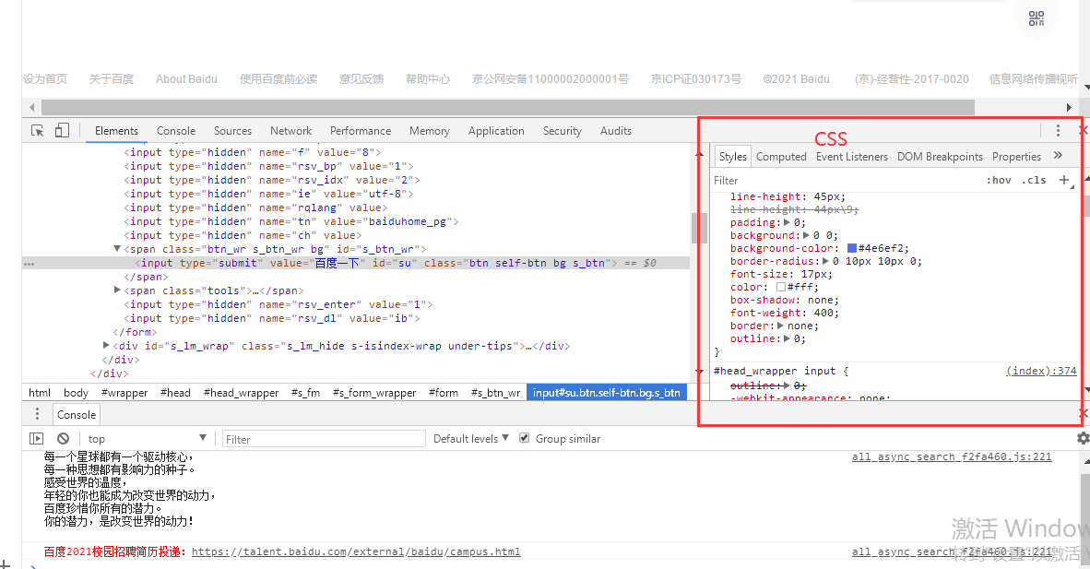Open the console context top dropdown
1090x569 pixels.
147,438
